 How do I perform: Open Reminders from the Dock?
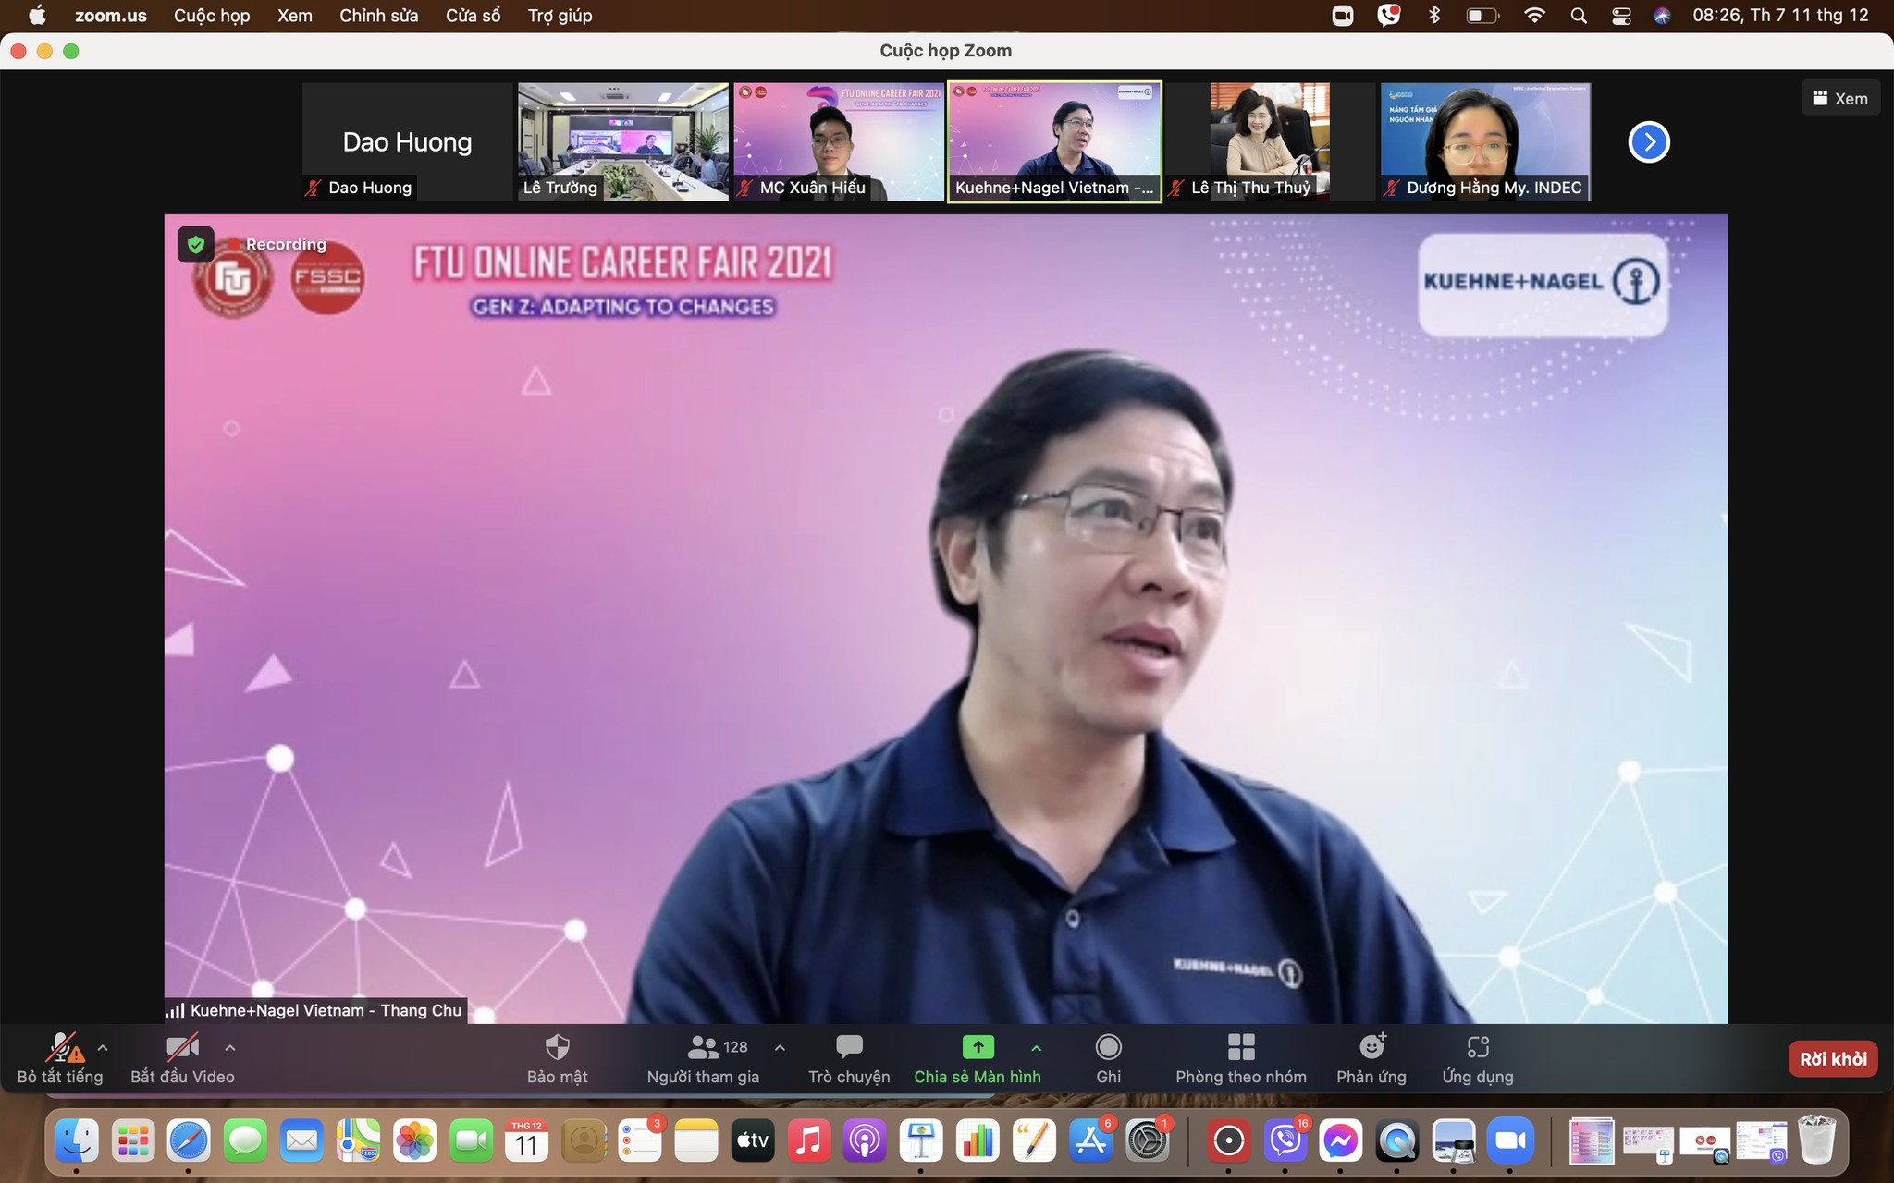click(x=640, y=1142)
